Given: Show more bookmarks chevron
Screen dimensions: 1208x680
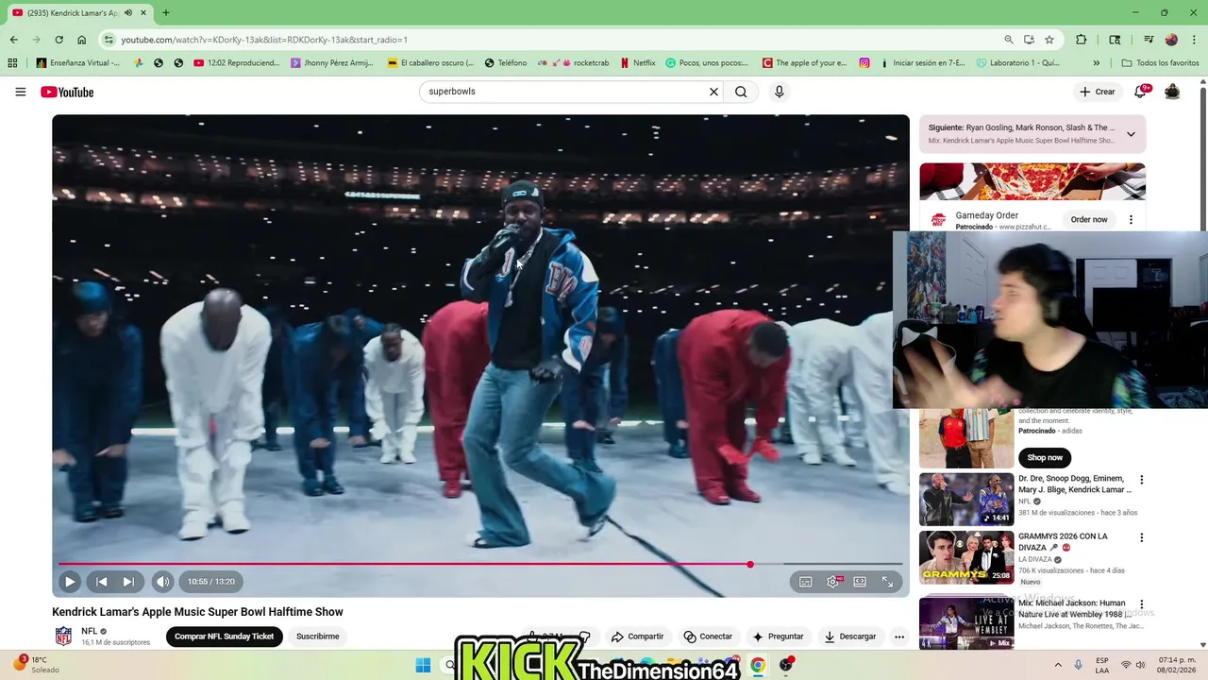Looking at the screenshot, I should tap(1096, 63).
